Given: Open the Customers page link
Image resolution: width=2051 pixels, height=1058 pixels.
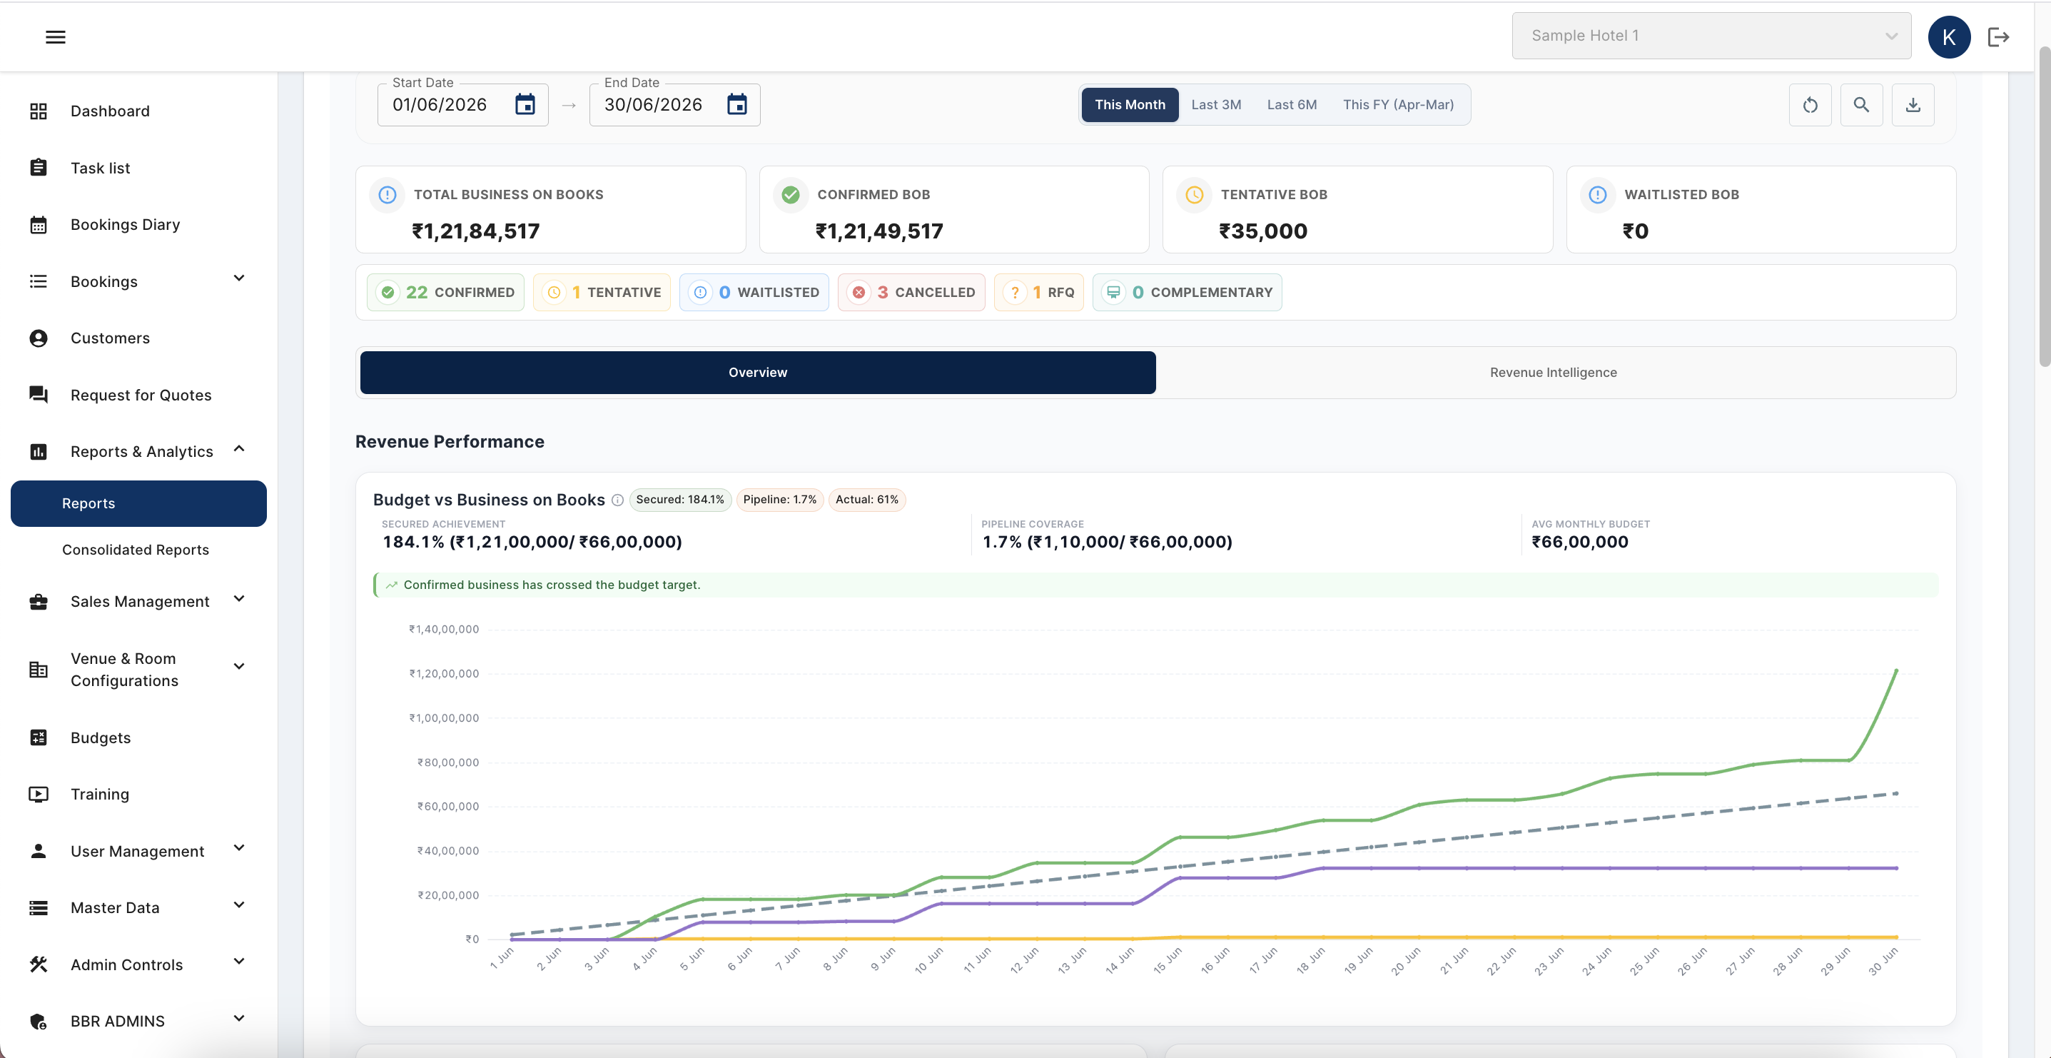Looking at the screenshot, I should tap(110, 338).
